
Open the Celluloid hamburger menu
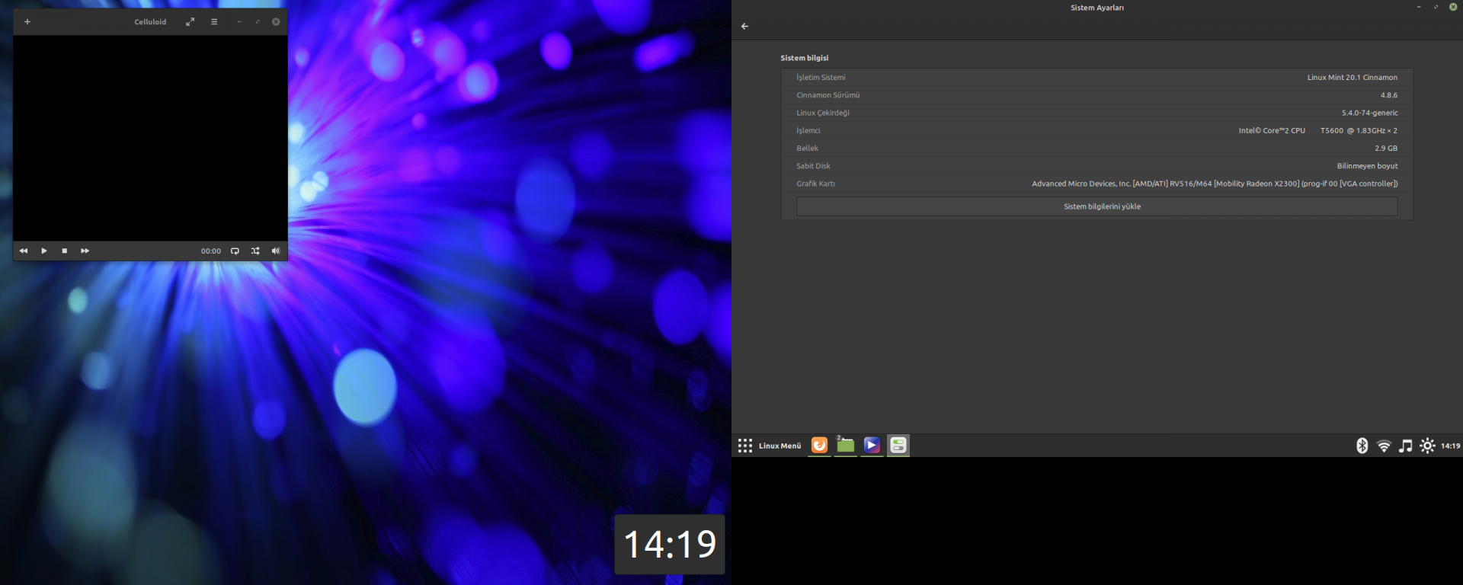click(214, 22)
